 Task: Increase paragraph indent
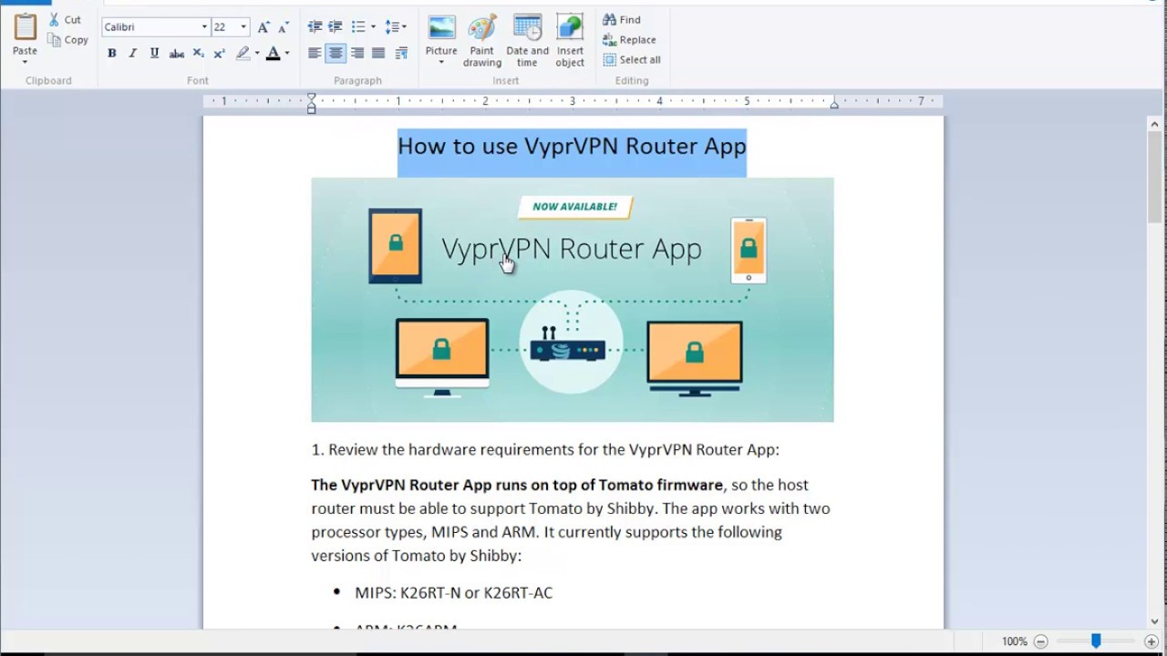coord(336,27)
